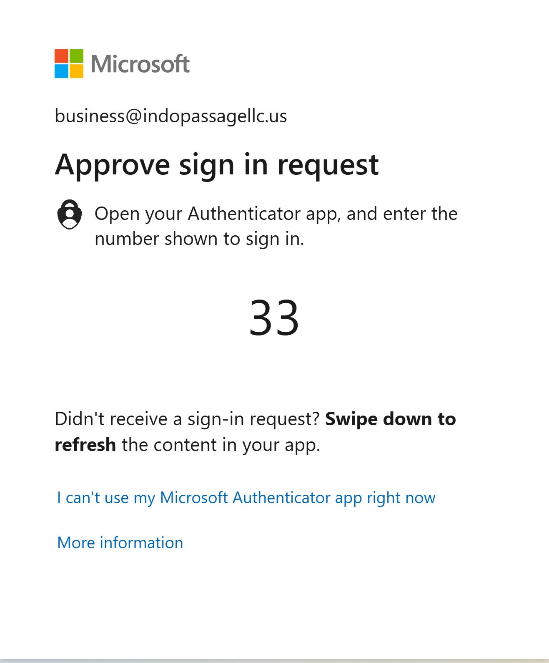The width and height of the screenshot is (549, 663).
Task: Click the "Approve sign in request" heading
Action: [x=216, y=164]
